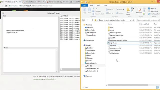Switch to the Home ribbon tab

pos(91,5)
